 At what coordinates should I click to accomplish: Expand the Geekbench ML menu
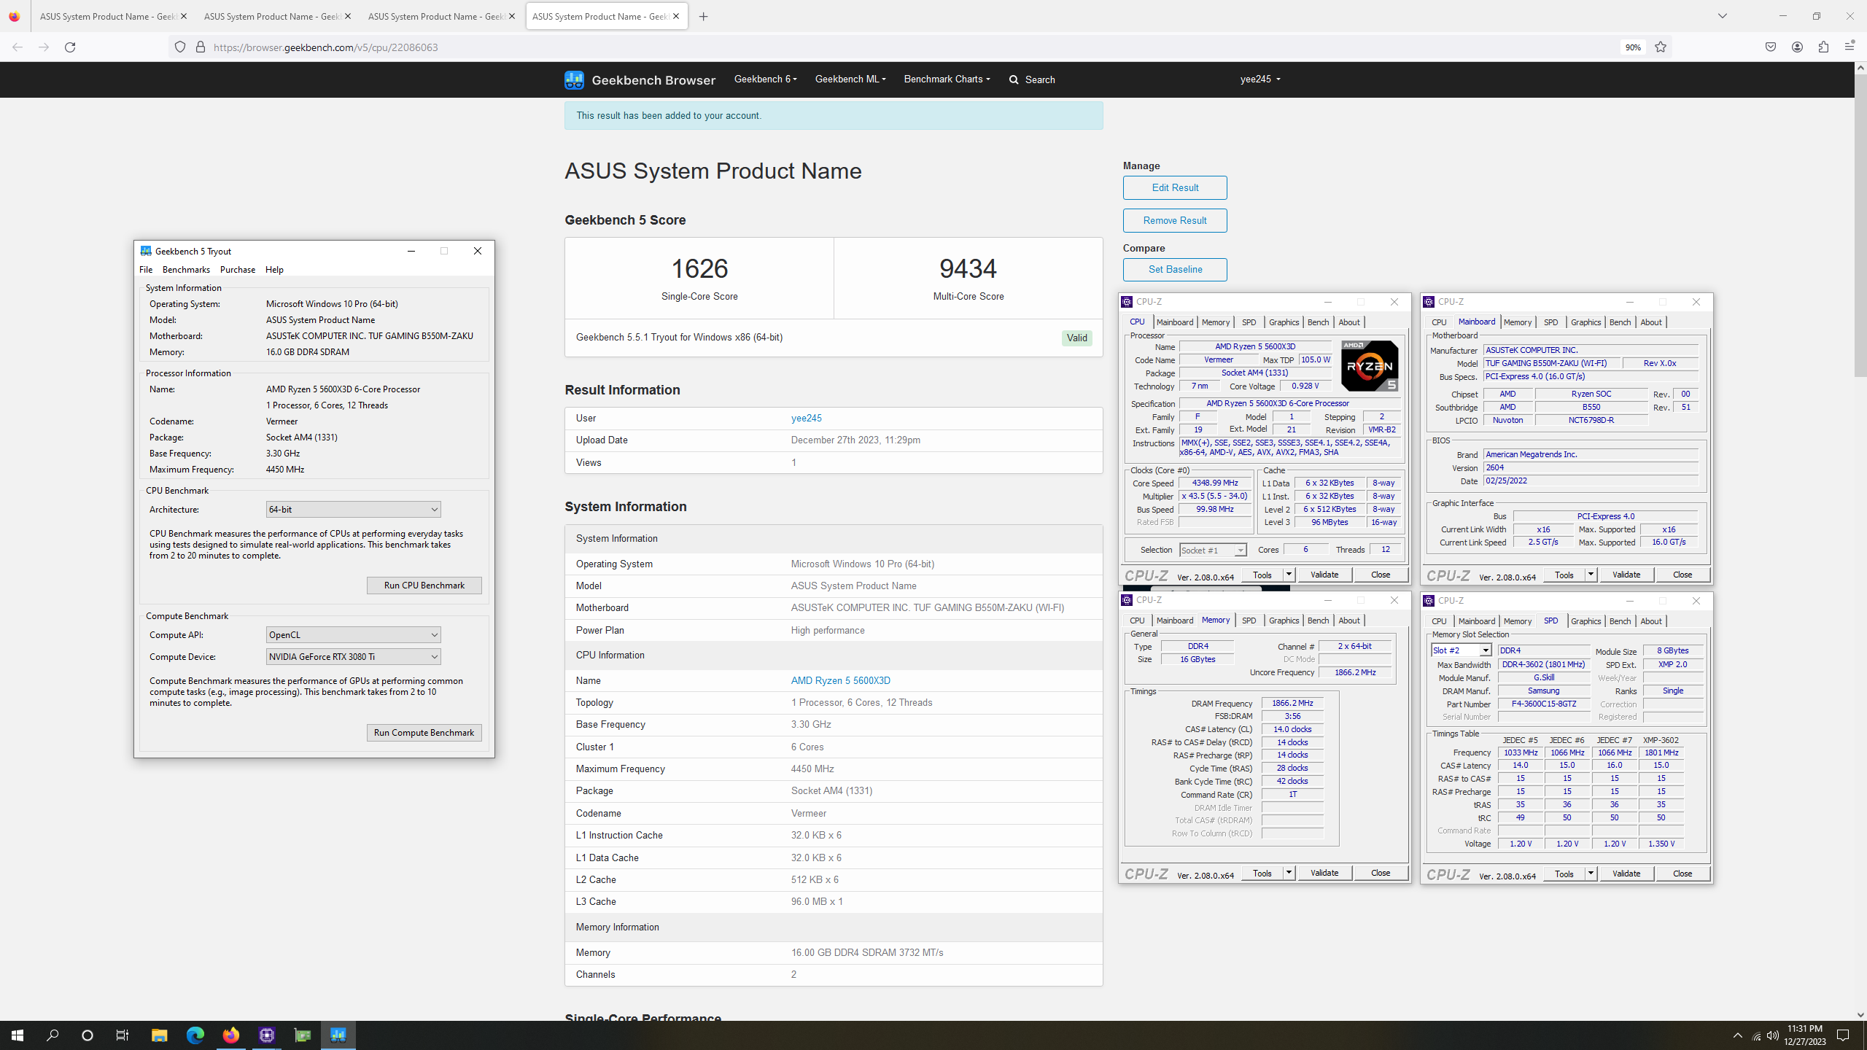[x=850, y=79]
